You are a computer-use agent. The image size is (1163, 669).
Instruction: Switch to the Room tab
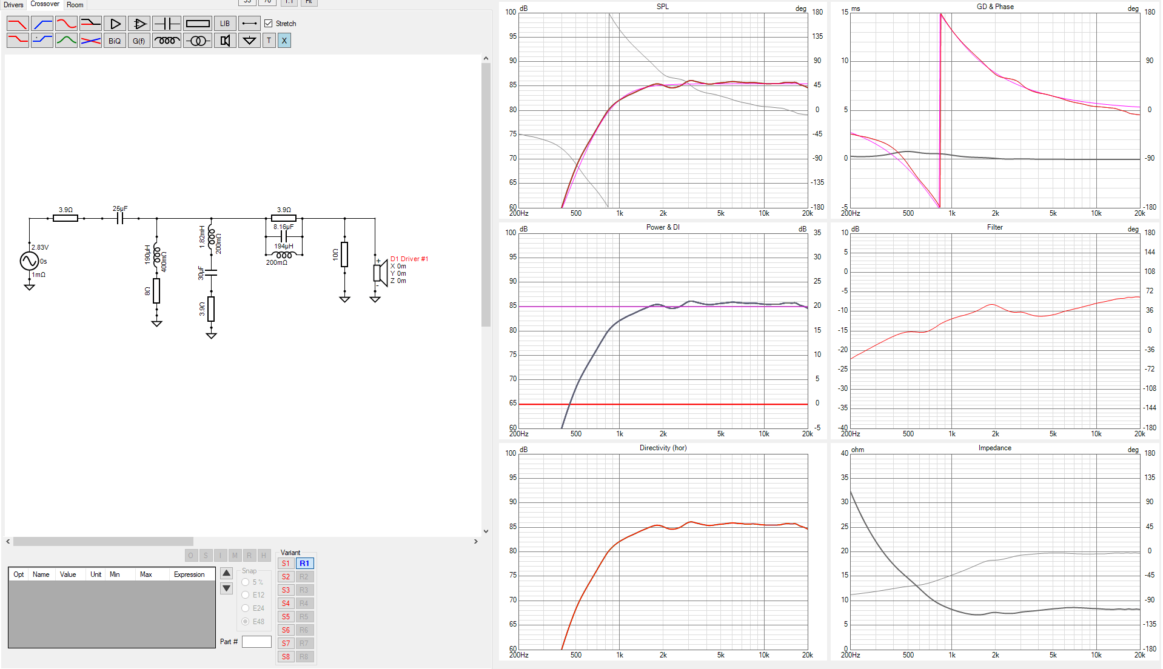pyautogui.click(x=75, y=5)
